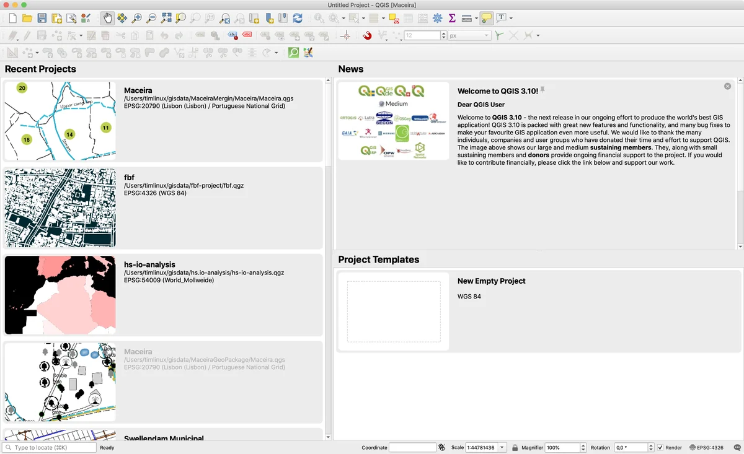
Task: Click the Save Project floppy disk icon
Action: click(x=42, y=19)
